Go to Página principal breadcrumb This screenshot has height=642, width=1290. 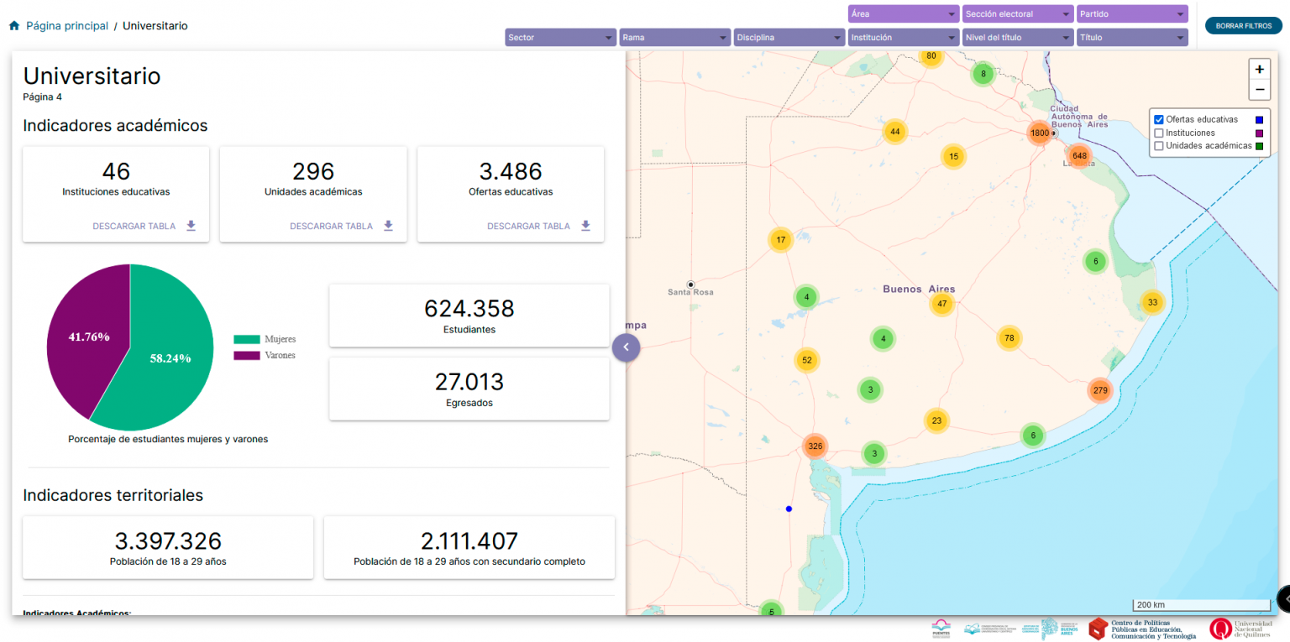tap(66, 26)
